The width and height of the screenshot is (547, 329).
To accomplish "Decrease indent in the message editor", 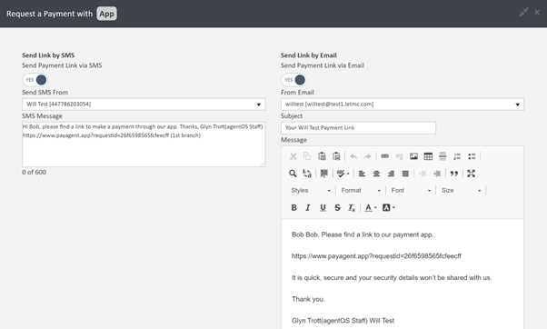I will pyautogui.click(x=423, y=174).
